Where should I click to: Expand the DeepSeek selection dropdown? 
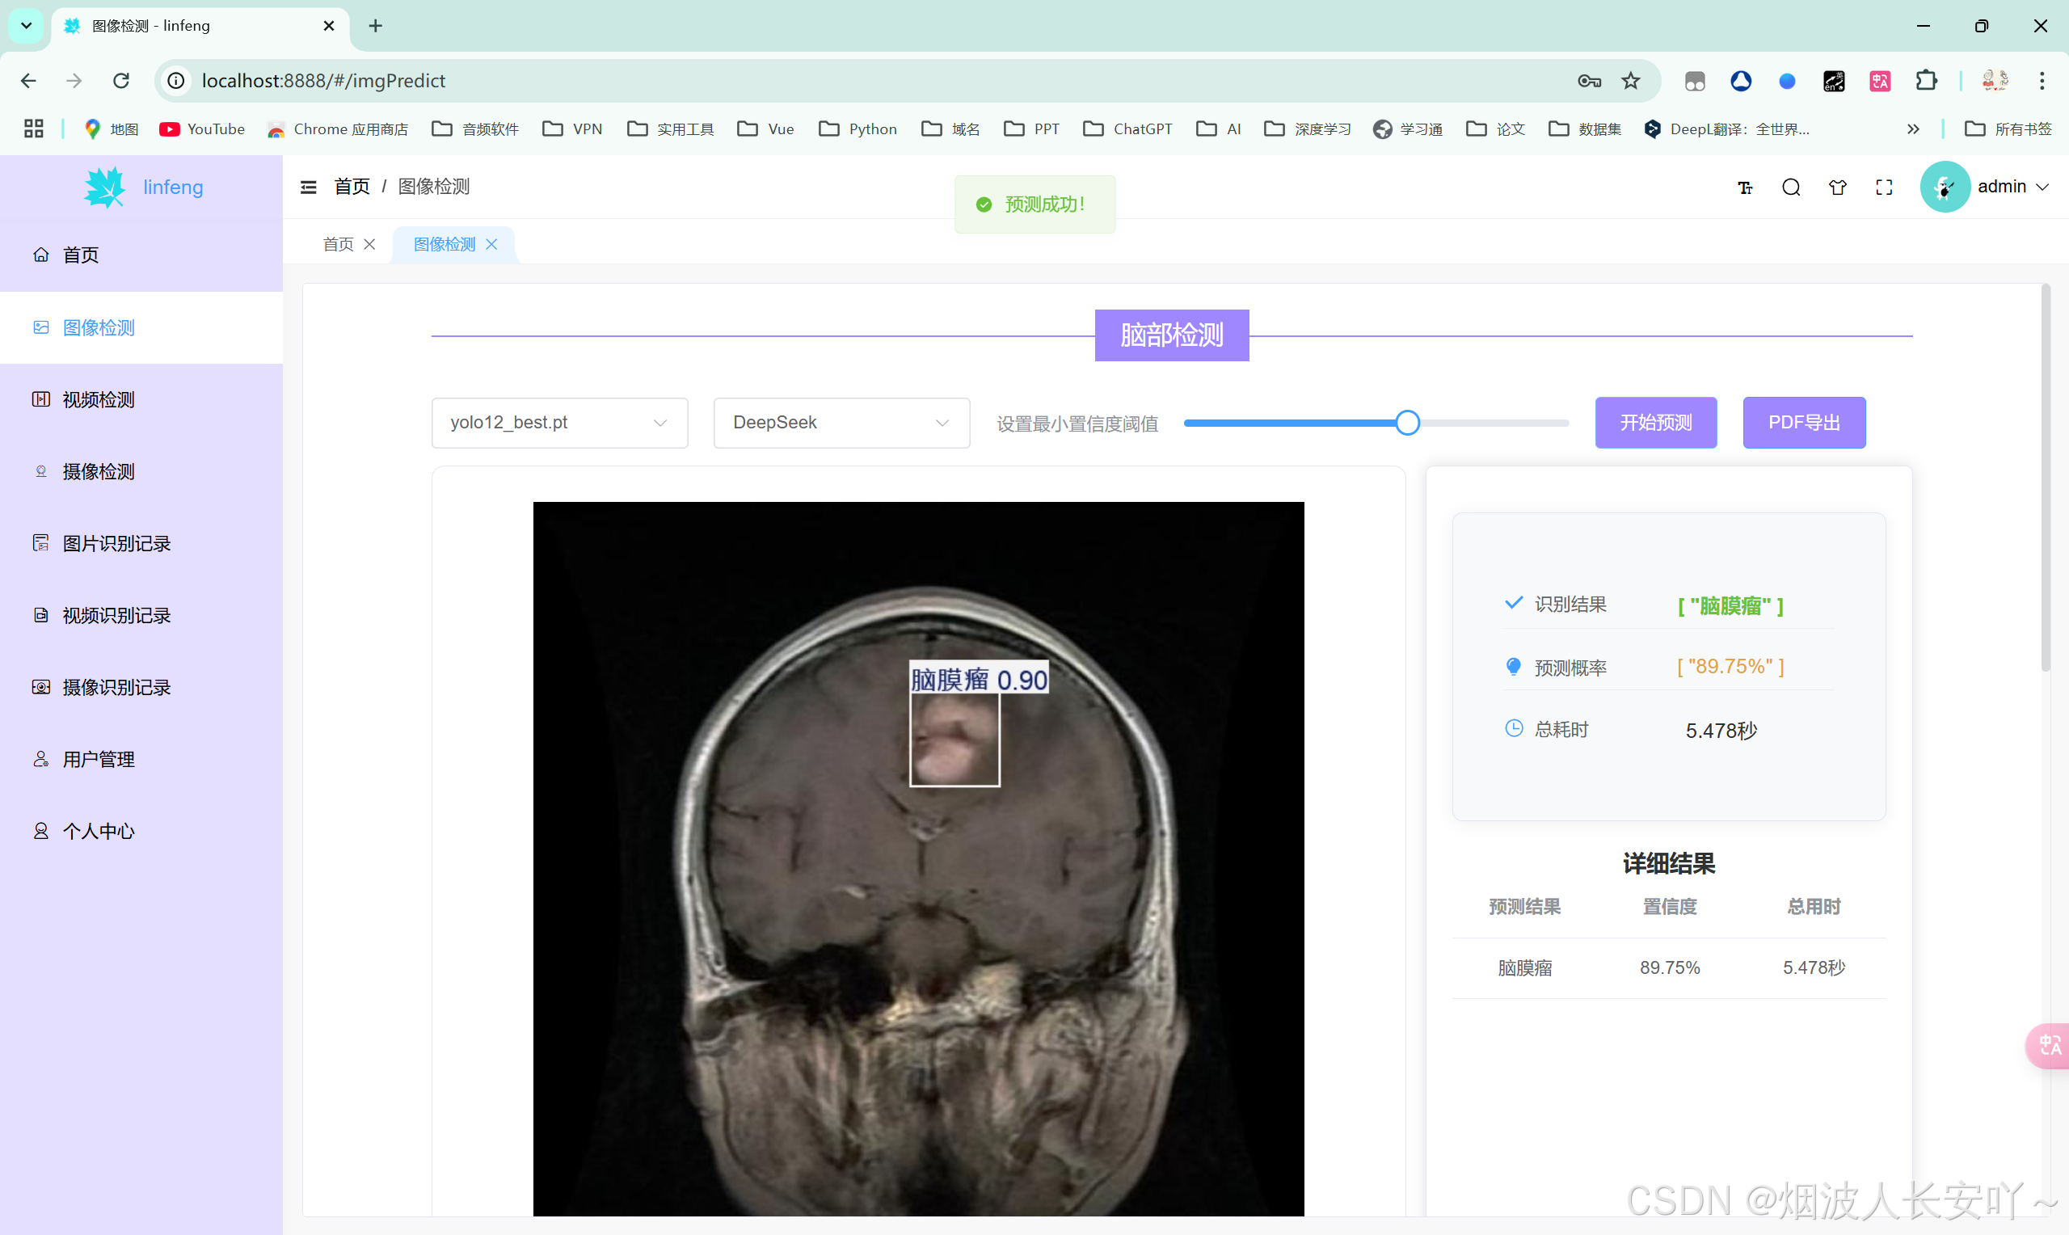841,423
